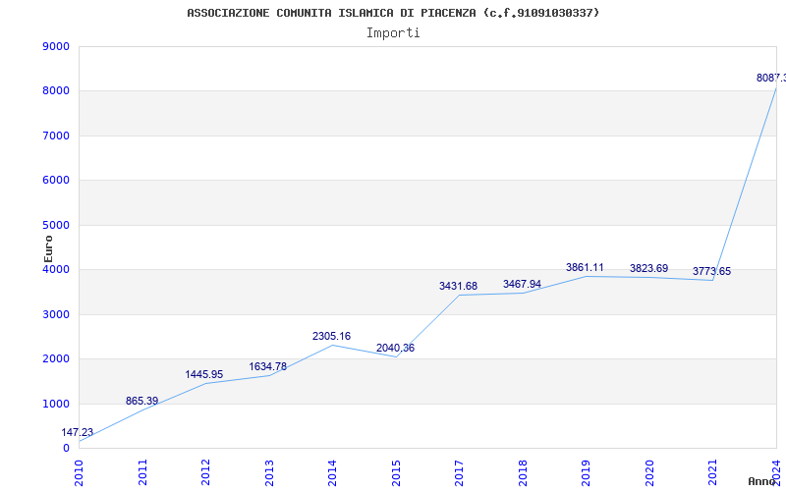
Task: Click the 2011 x-axis label
Action: 142,472
